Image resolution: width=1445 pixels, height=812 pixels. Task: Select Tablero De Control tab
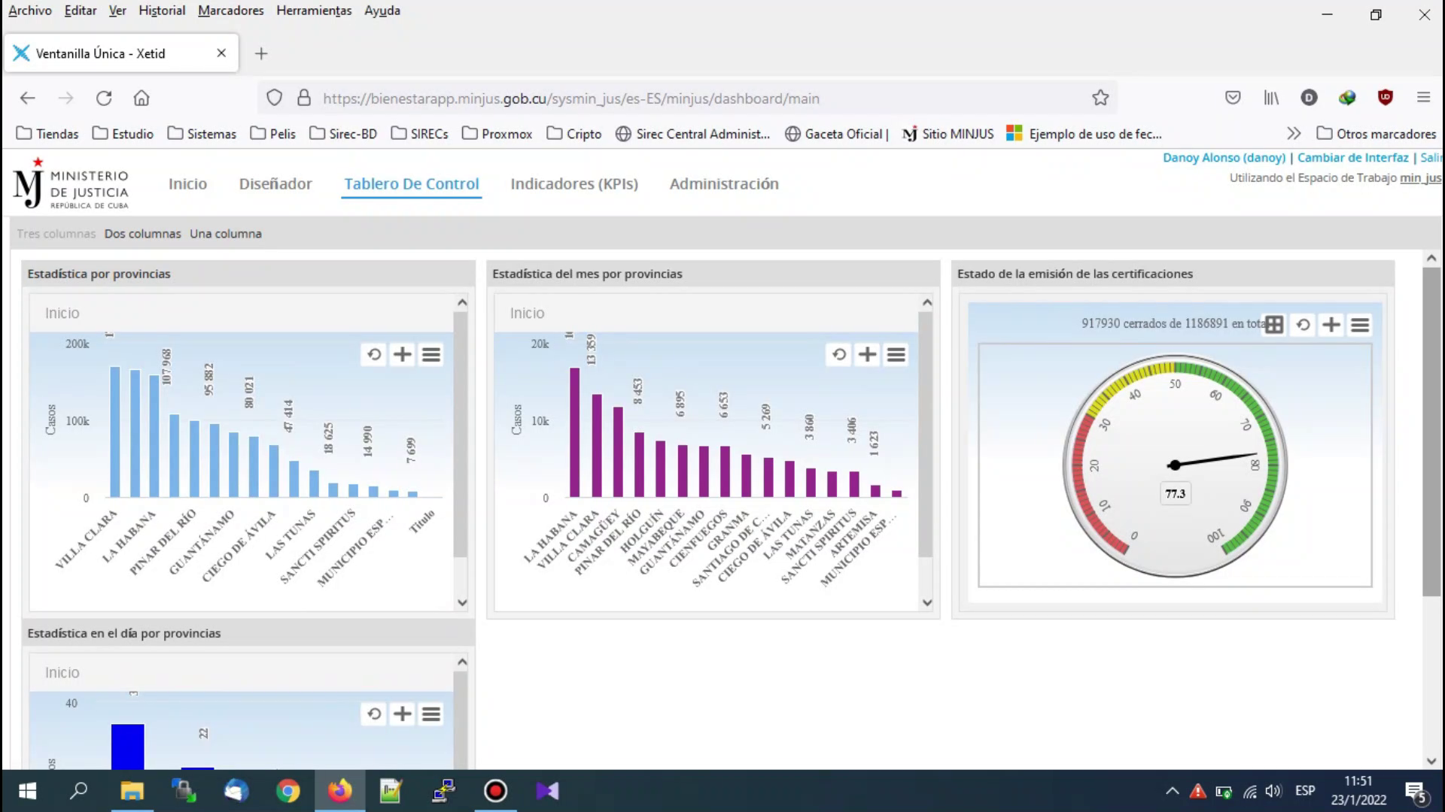[412, 183]
